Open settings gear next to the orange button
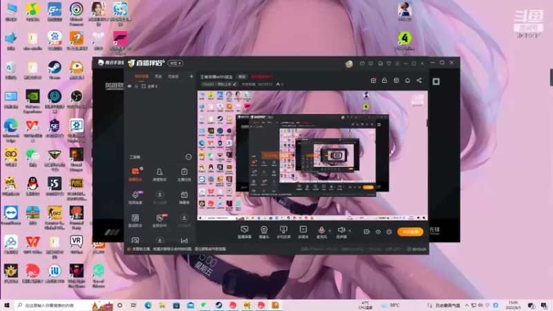Image resolution: width=553 pixels, height=311 pixels. click(x=389, y=232)
